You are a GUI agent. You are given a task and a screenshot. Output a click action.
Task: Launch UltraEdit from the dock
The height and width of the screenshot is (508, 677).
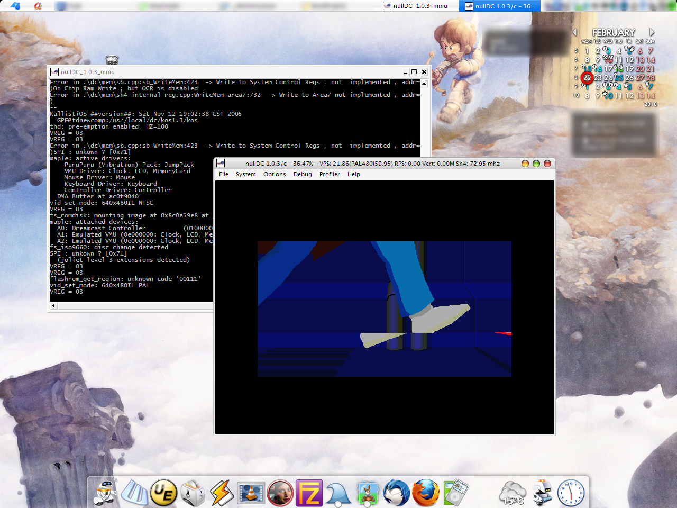[x=163, y=493]
